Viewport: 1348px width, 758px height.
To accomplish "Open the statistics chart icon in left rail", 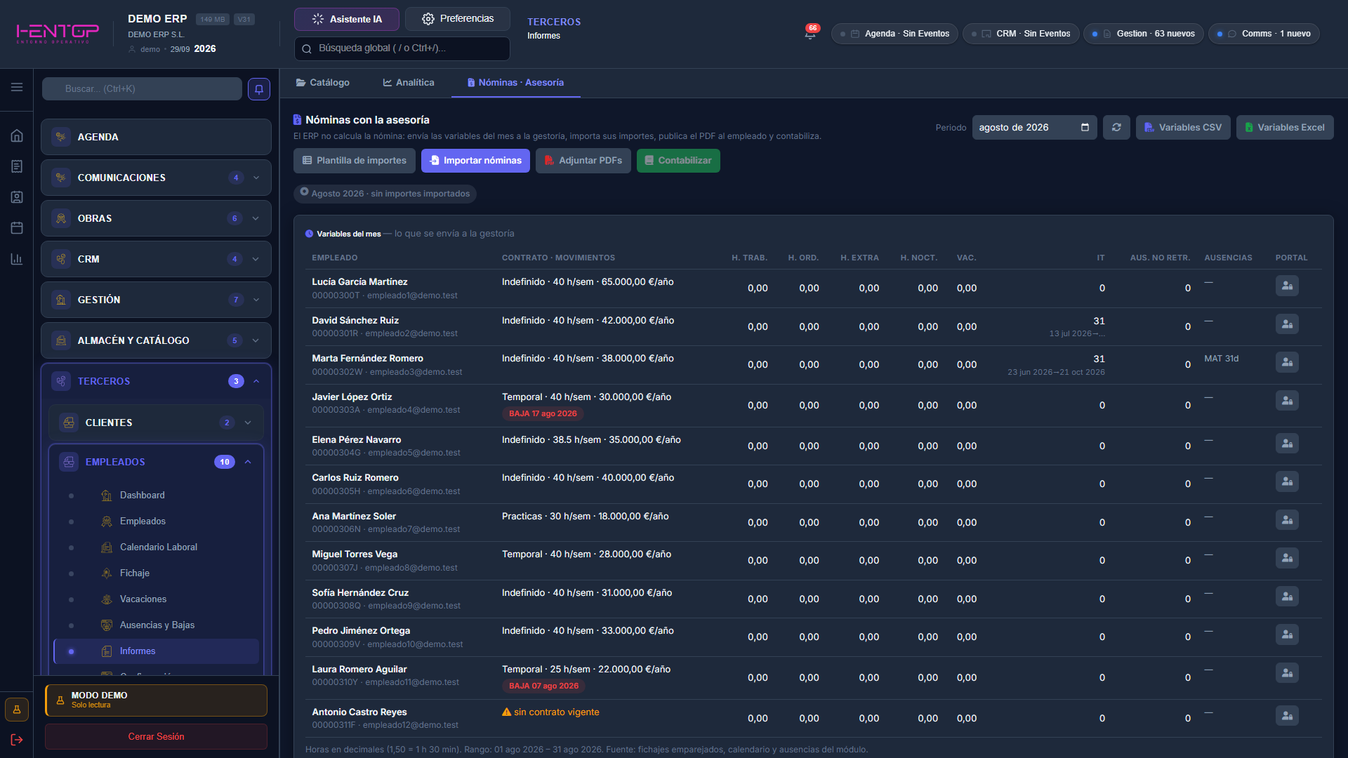I will coord(17,259).
